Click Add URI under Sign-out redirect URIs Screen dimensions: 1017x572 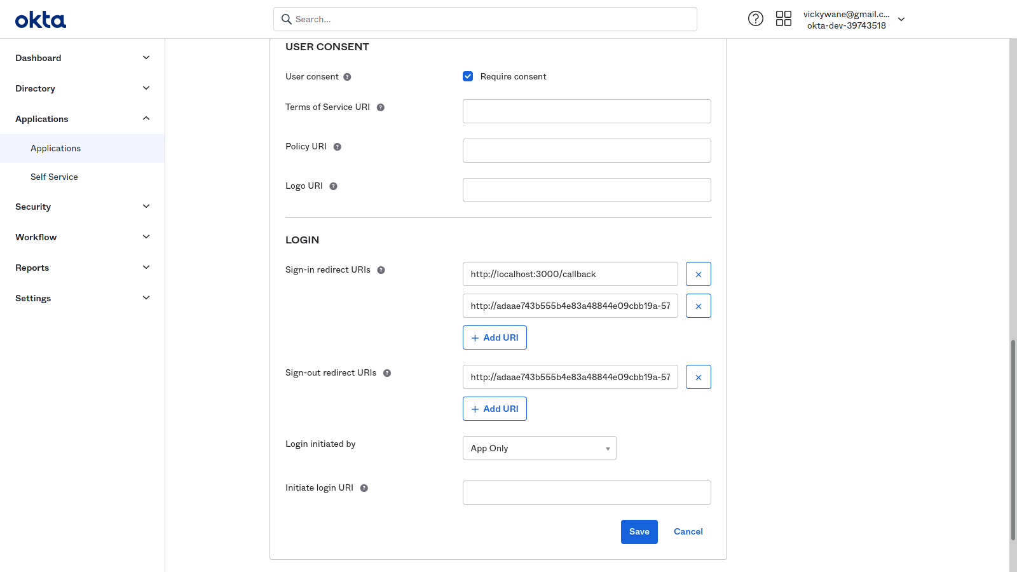495,409
